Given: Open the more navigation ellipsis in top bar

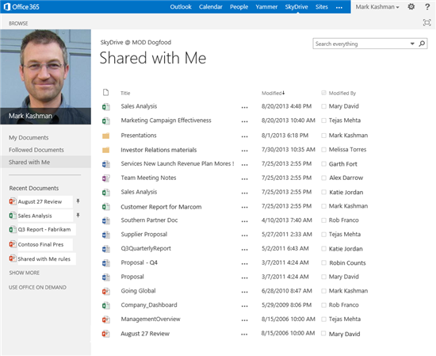Looking at the screenshot, I should pyautogui.click(x=339, y=8).
